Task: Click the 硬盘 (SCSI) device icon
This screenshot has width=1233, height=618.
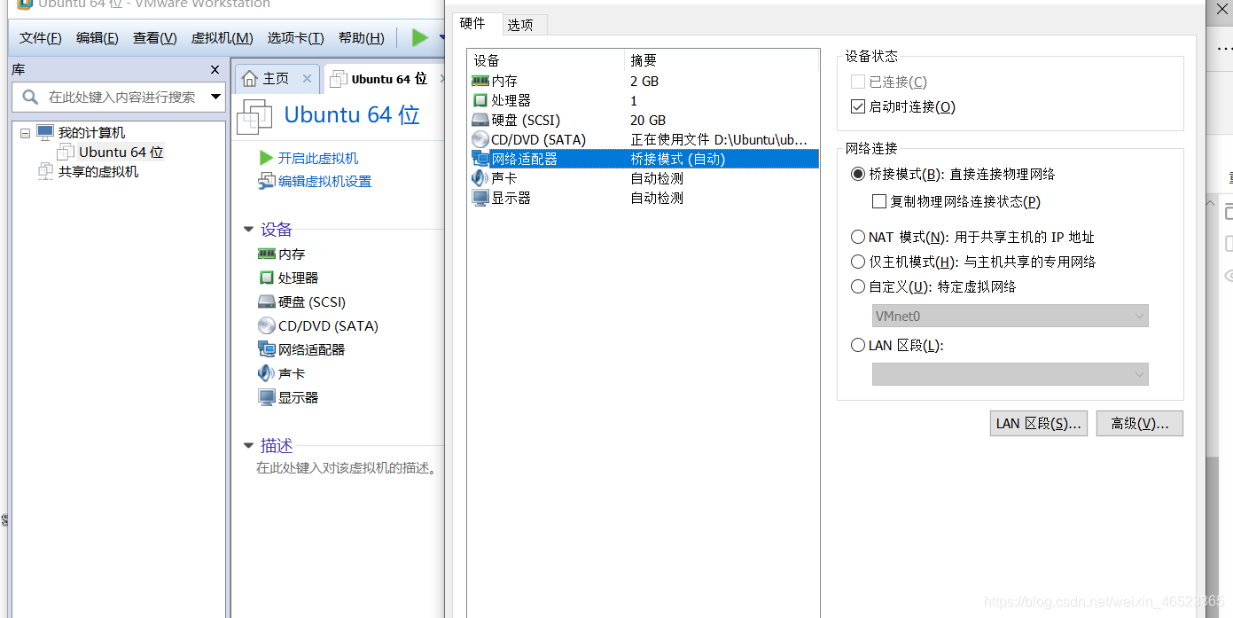Action: coord(266,301)
